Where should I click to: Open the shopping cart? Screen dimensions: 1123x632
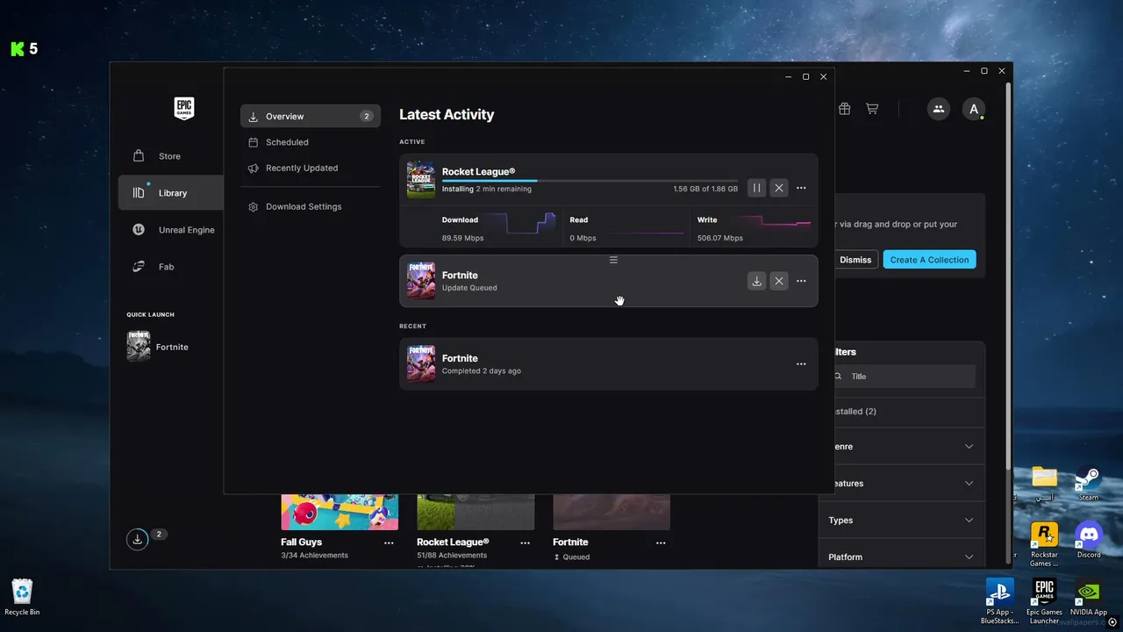[x=872, y=109]
